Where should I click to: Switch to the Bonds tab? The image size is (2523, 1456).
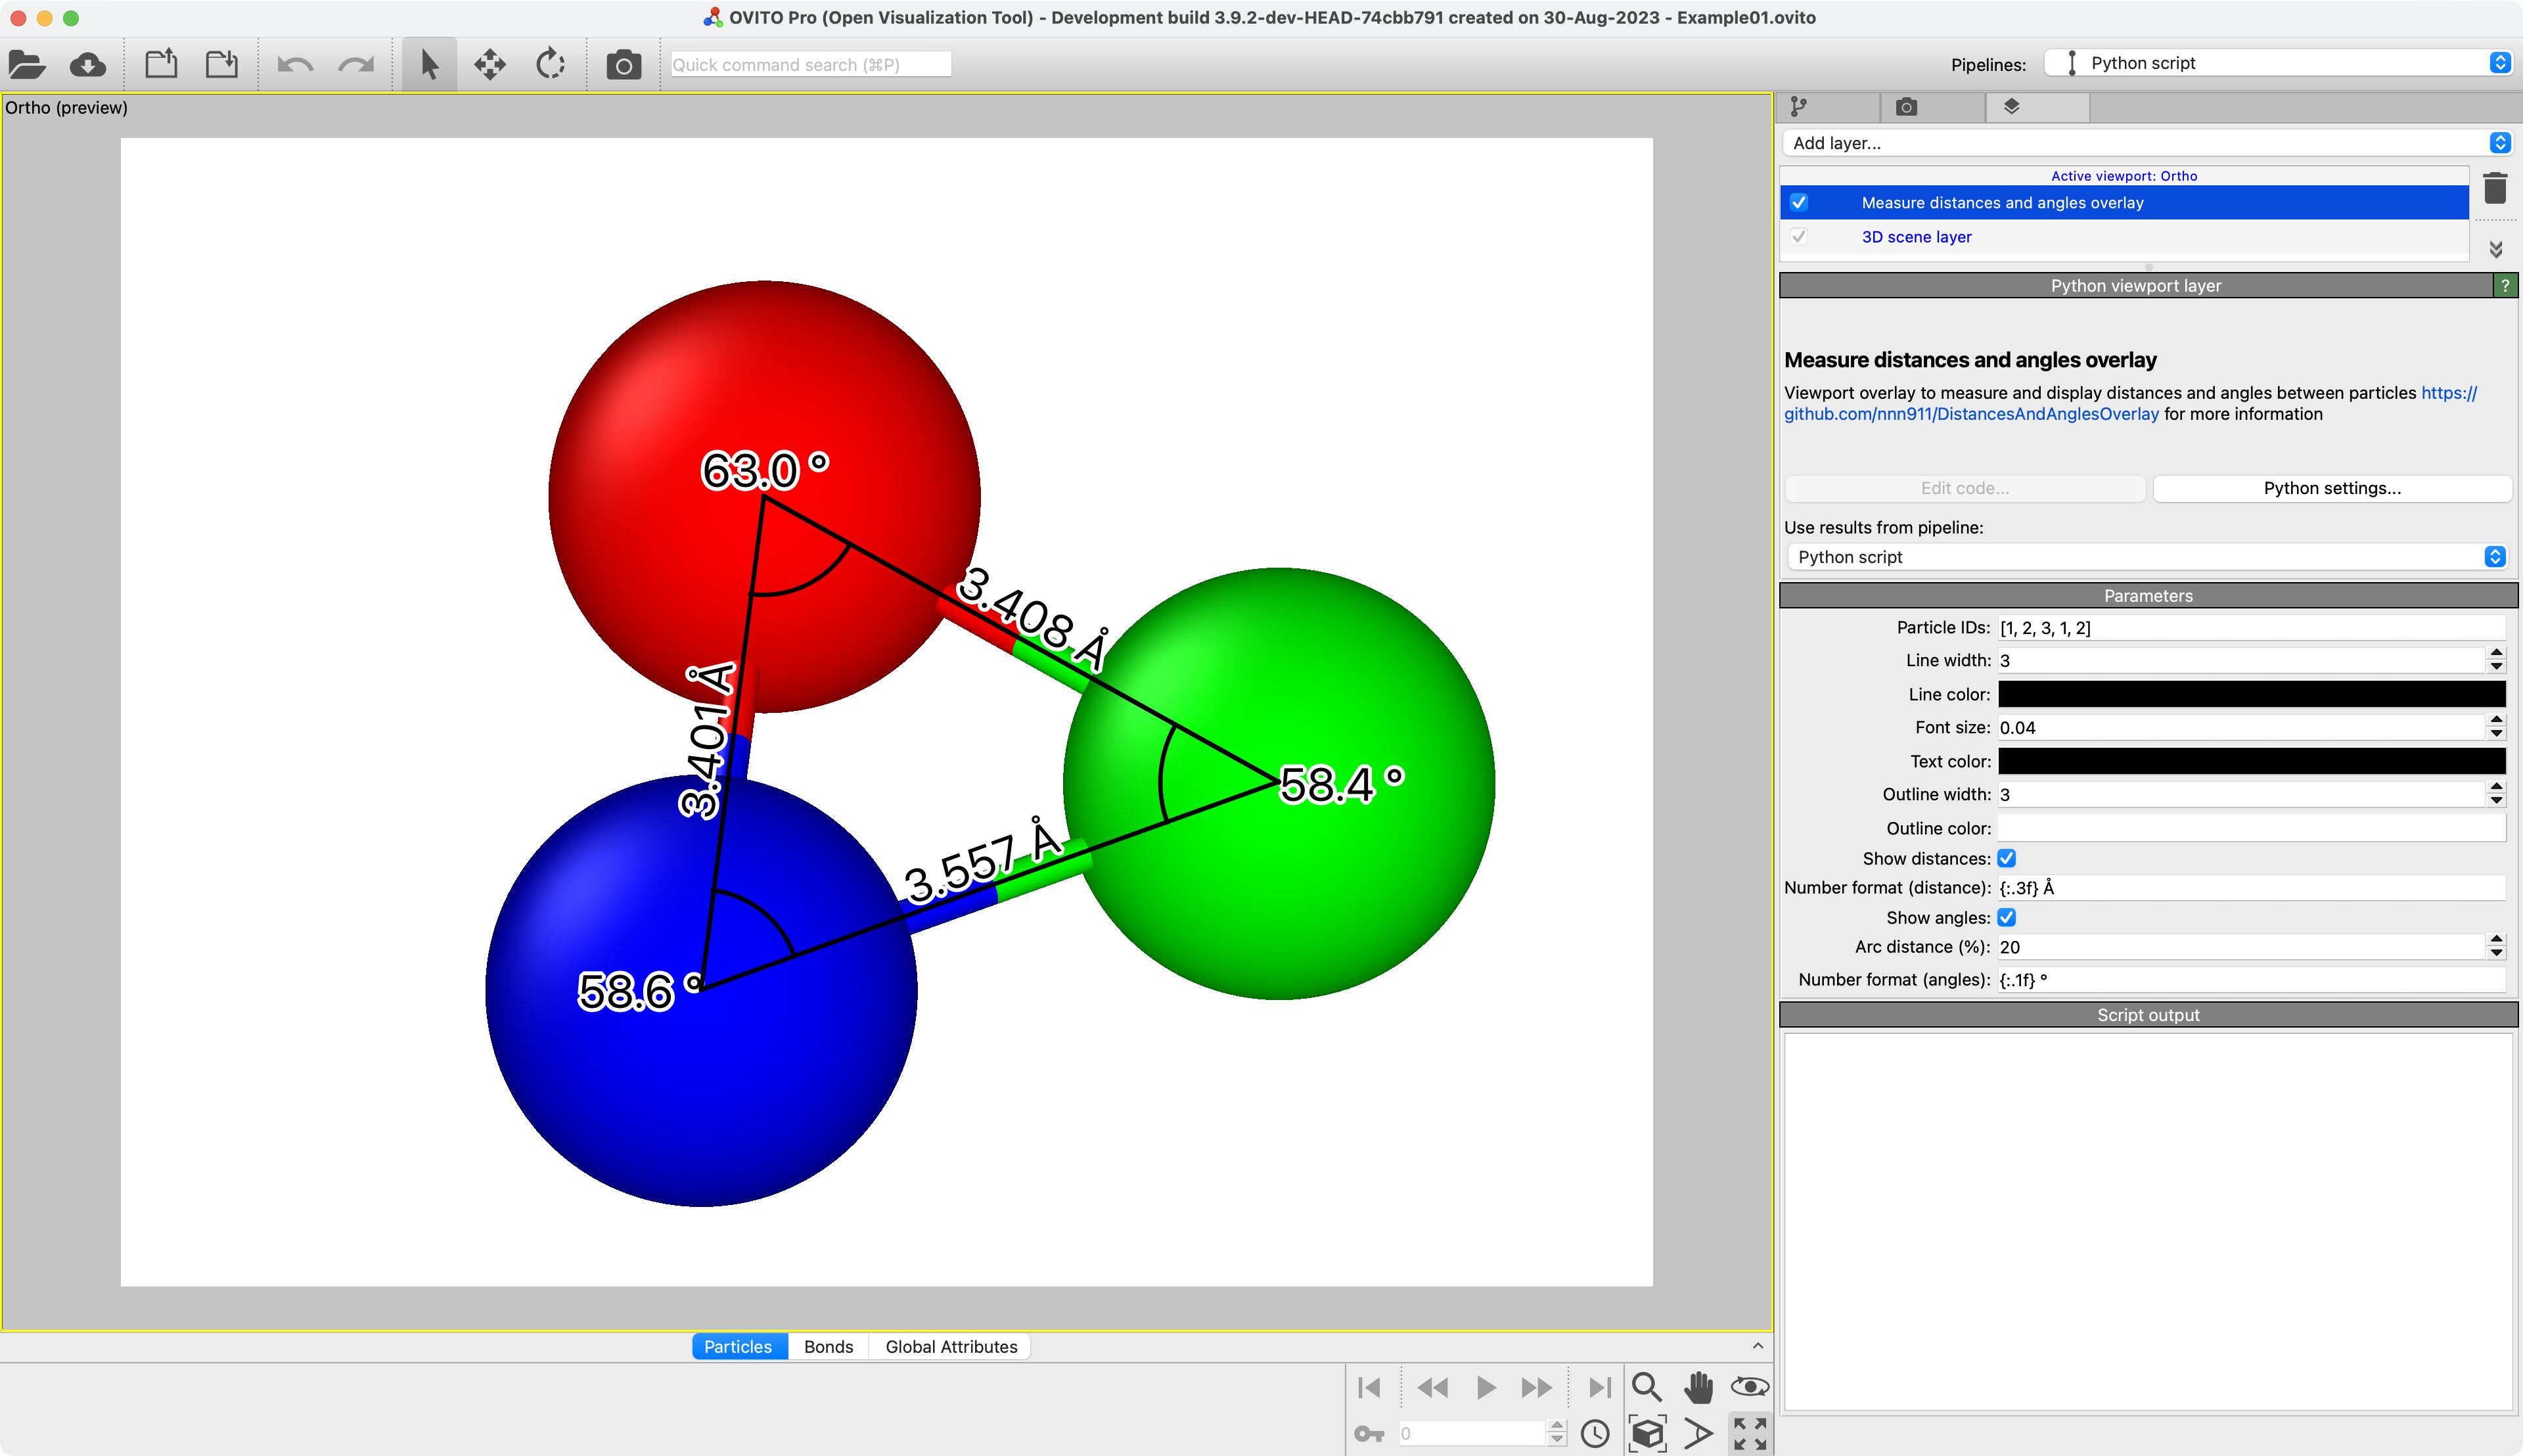828,1346
